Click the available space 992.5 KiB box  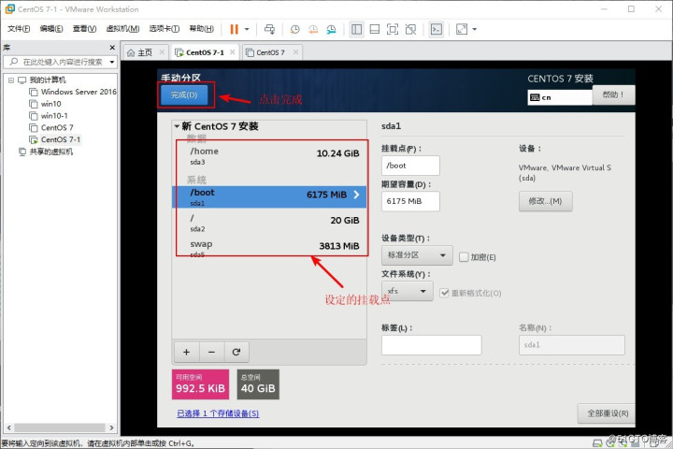[200, 384]
